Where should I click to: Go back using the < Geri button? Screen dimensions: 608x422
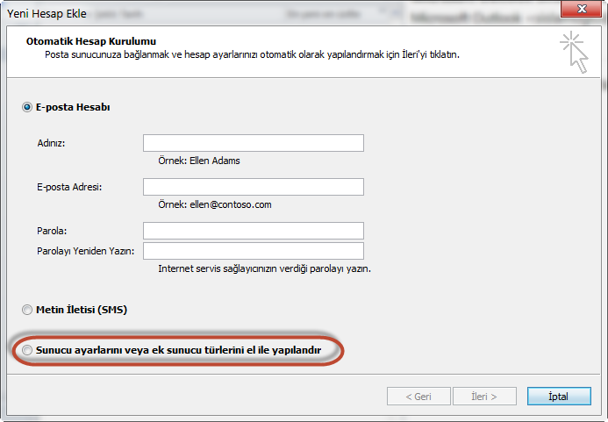point(418,397)
